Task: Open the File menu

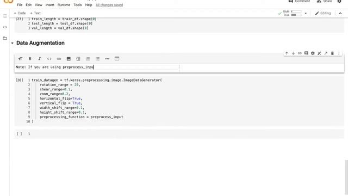Action: (x=20, y=5)
